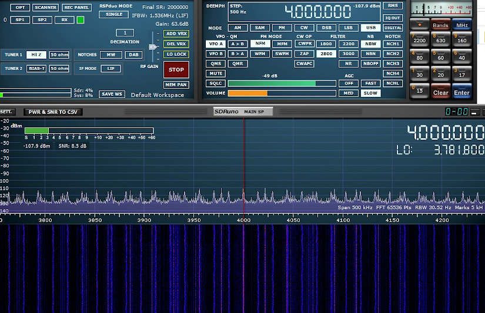
Task: Toggle the MUTE button
Action: pos(216,73)
